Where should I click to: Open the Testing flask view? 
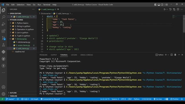tap(3, 45)
